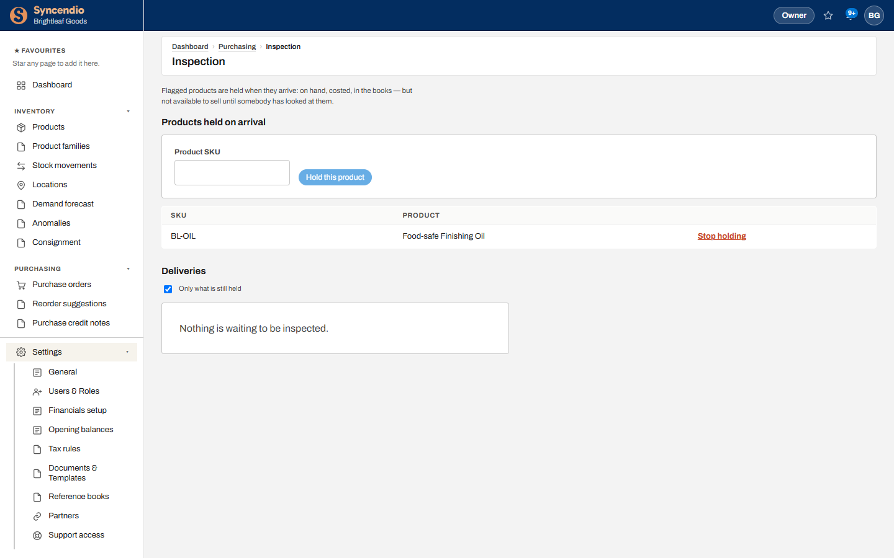Open Products via its box icon
894x558 pixels.
point(21,127)
